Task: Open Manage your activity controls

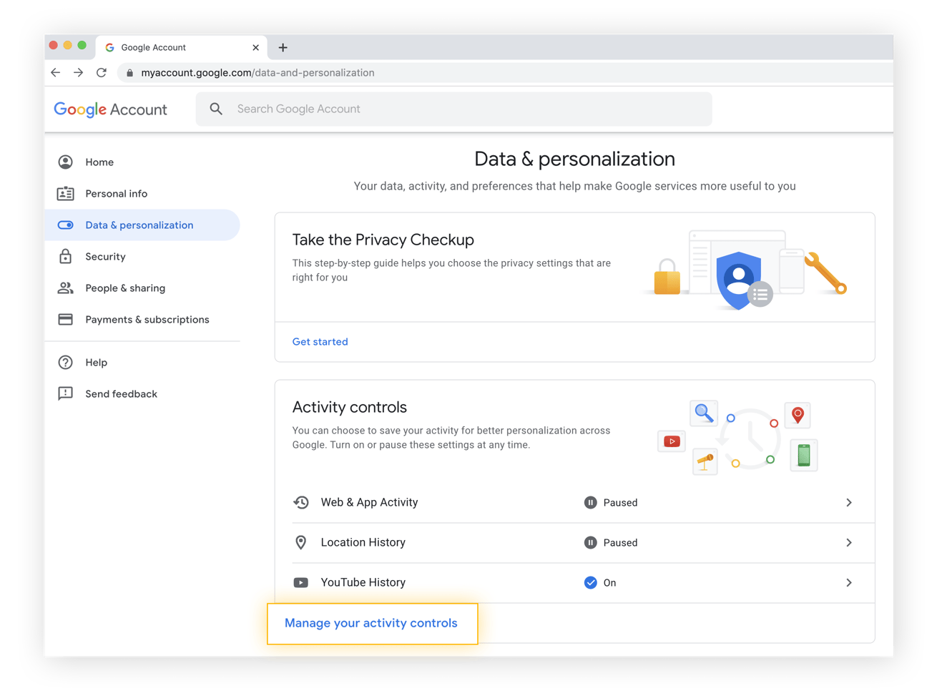Action: (371, 623)
